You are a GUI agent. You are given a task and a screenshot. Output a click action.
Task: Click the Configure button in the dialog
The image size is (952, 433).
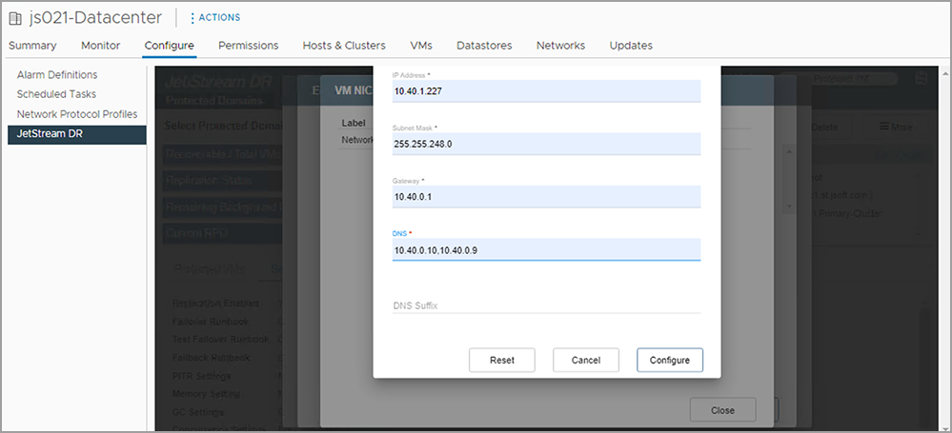coord(669,360)
